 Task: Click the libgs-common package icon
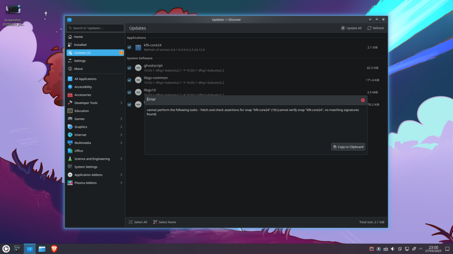(138, 80)
